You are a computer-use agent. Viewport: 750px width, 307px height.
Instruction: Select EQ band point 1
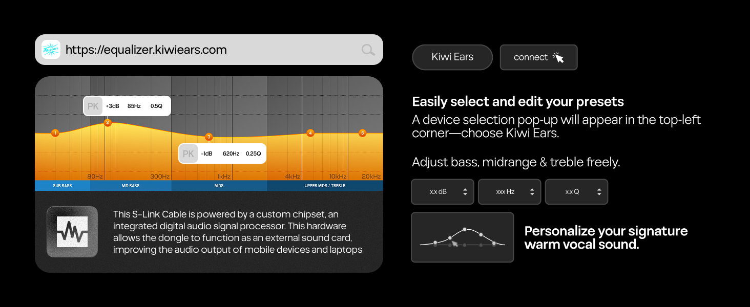55,133
